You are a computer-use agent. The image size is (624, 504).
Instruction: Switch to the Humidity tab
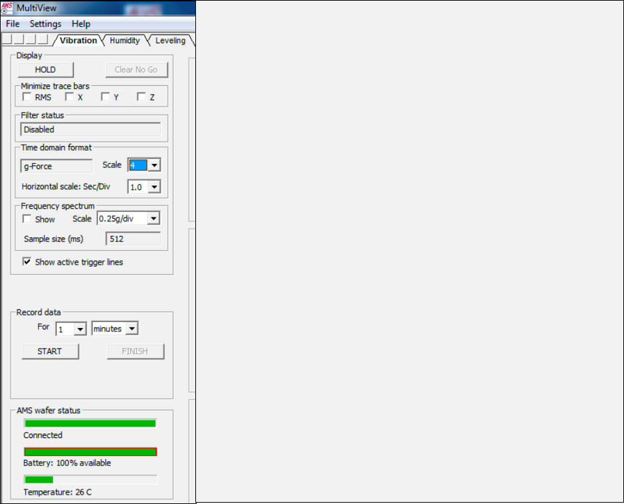pyautogui.click(x=125, y=41)
